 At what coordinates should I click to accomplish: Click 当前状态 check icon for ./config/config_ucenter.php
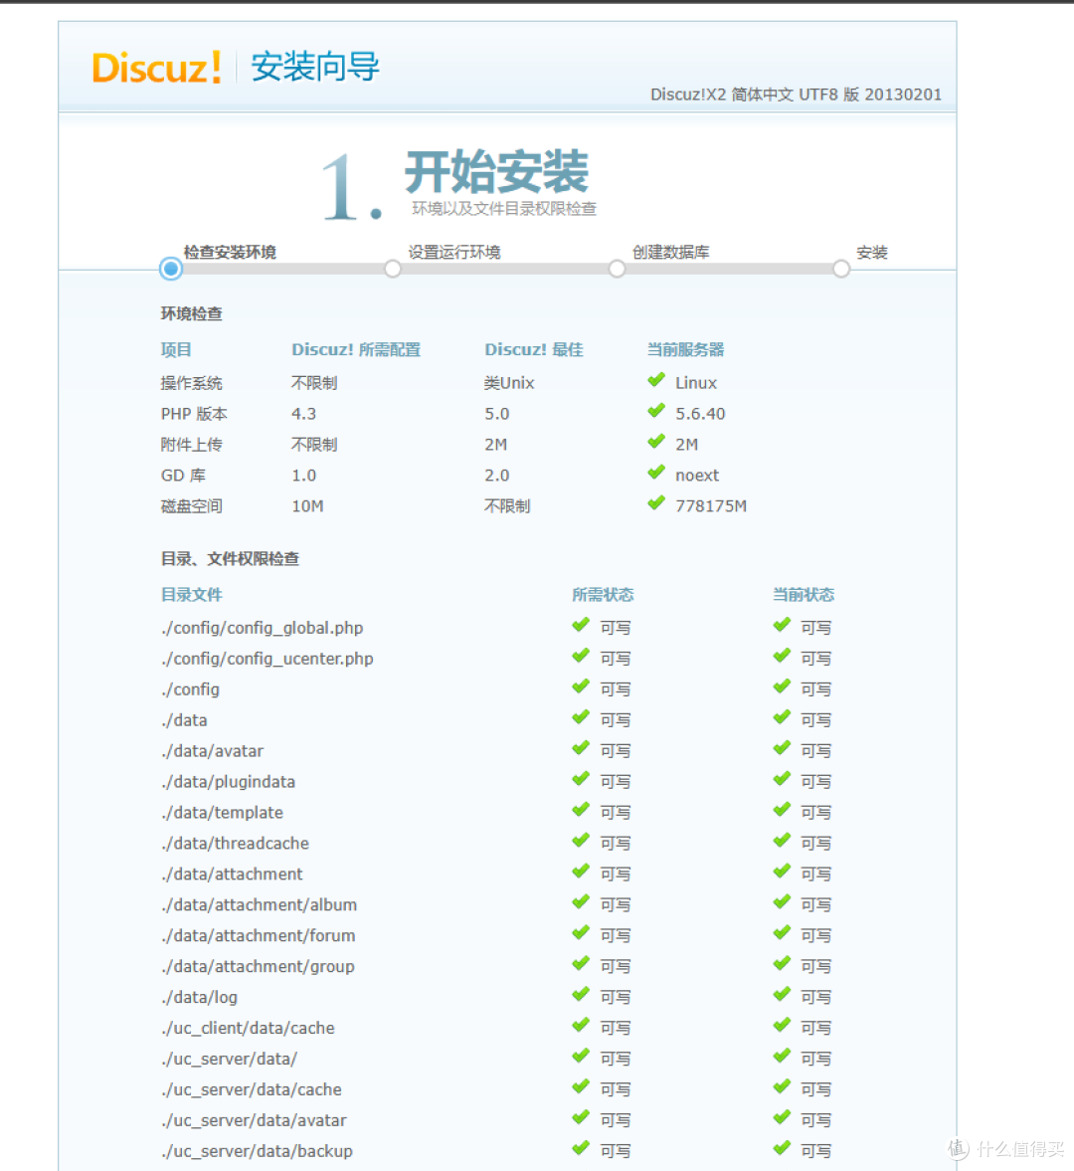(x=782, y=657)
